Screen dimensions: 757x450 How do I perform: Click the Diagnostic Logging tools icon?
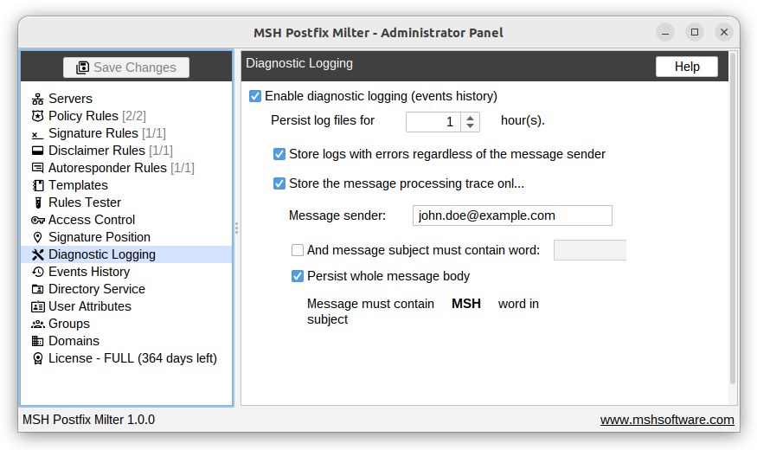(x=38, y=254)
